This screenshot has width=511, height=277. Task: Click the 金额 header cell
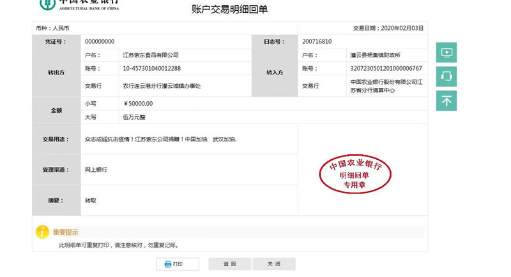point(56,110)
